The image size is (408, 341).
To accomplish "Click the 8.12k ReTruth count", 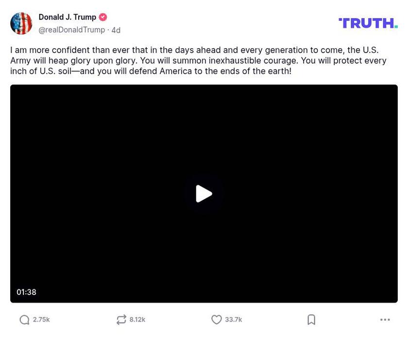I will click(138, 320).
